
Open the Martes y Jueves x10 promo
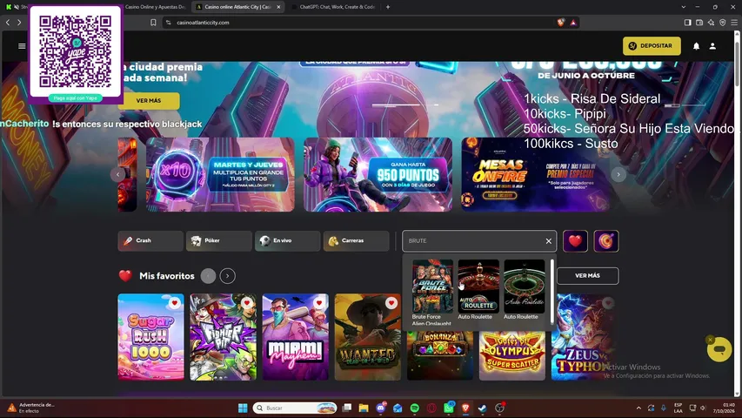click(220, 174)
